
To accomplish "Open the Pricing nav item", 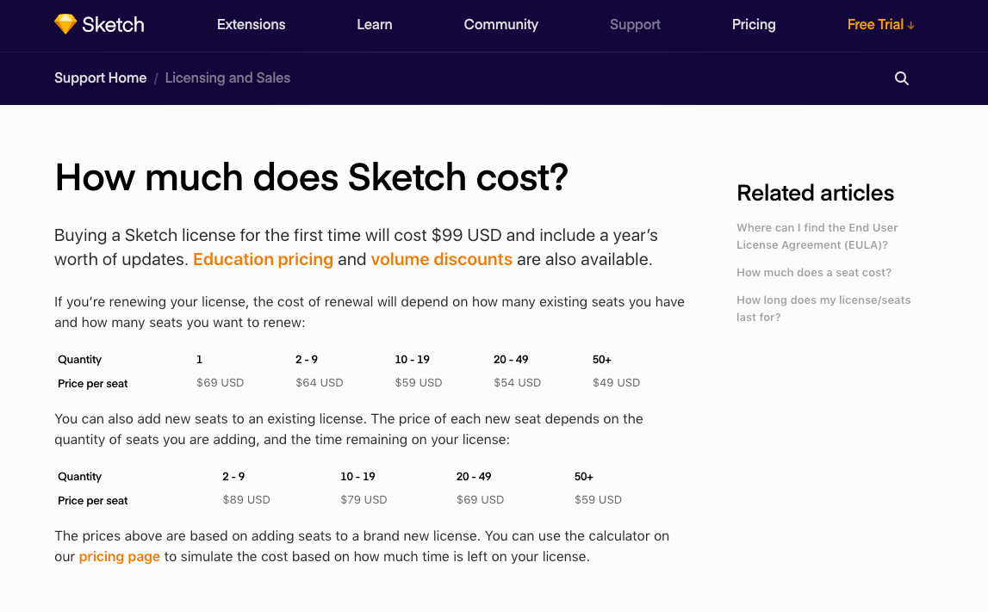I will point(754,25).
